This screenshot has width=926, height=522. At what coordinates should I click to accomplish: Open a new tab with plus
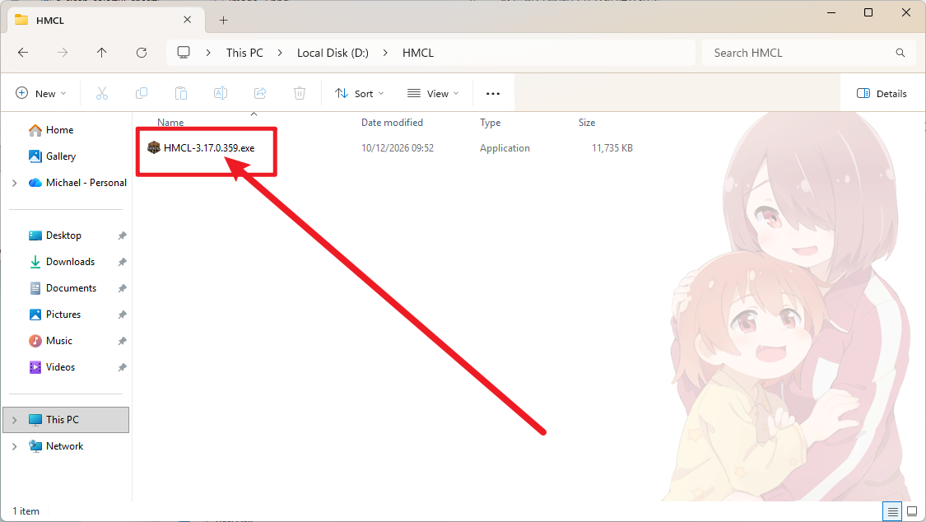tap(223, 20)
